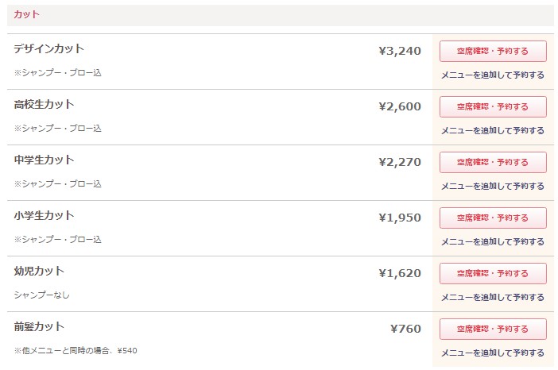
Task: Click メニューを追加して予約する under デザインカット
Action: point(493,75)
